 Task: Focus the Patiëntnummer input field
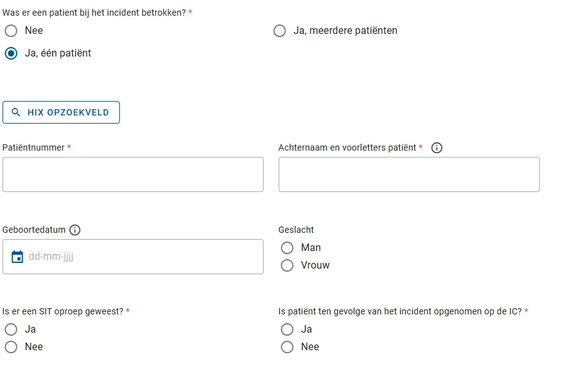(x=133, y=174)
